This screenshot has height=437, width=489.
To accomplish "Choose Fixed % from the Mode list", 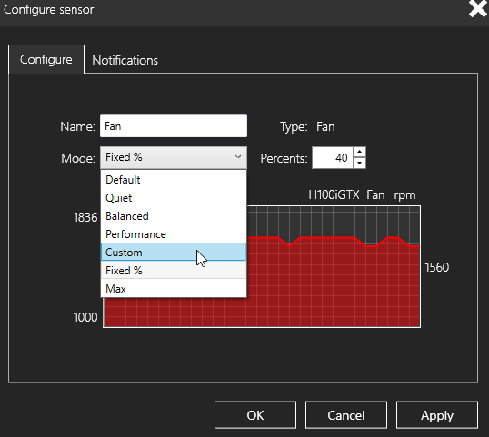I will [x=174, y=270].
